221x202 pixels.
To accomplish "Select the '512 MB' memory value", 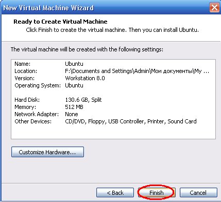I will (x=74, y=107).
